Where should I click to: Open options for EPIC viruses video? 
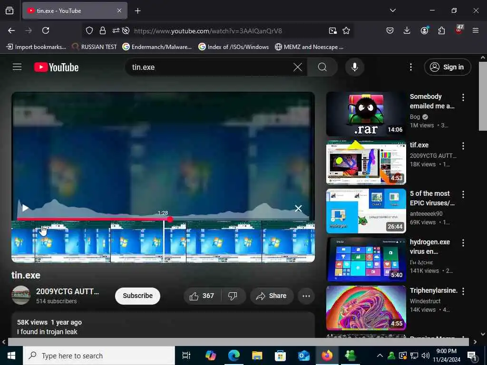[x=463, y=194]
